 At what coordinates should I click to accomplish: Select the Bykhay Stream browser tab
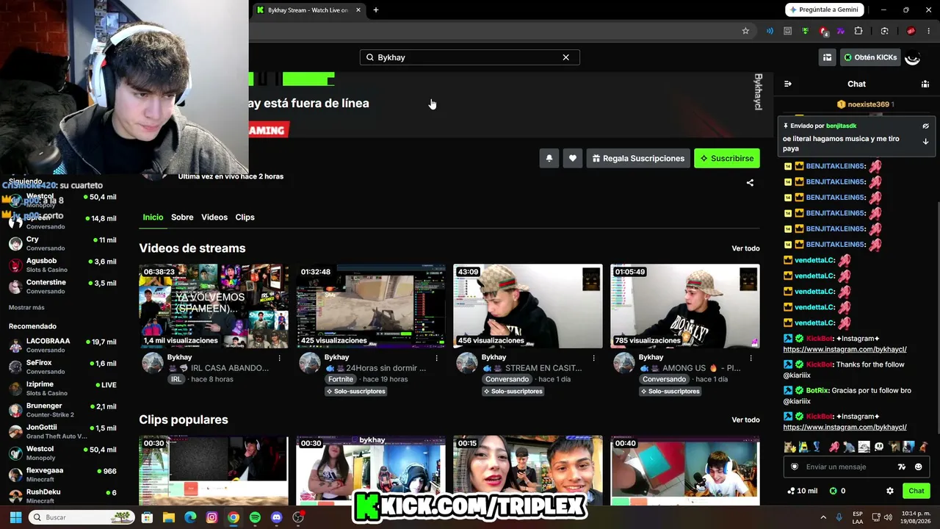point(308,10)
